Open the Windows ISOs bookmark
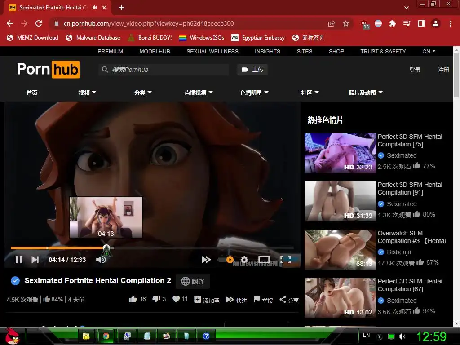This screenshot has width=460, height=345. coord(202,38)
